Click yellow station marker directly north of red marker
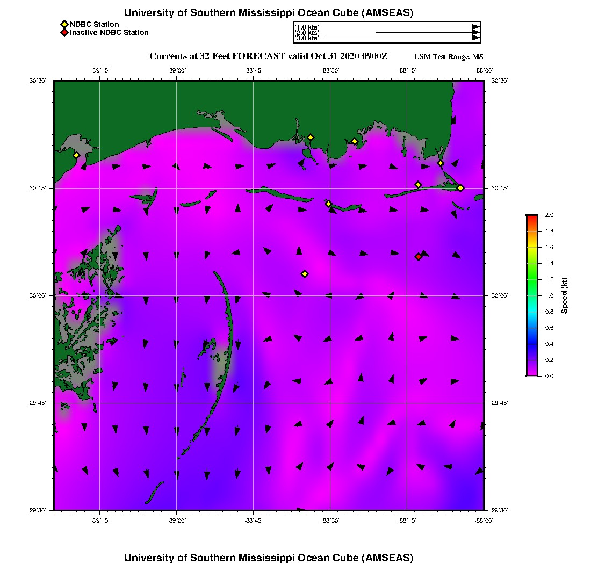591x564 pixels. 418,185
